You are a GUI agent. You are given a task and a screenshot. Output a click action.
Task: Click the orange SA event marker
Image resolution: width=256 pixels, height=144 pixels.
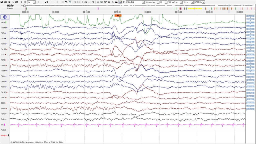coord(118,15)
